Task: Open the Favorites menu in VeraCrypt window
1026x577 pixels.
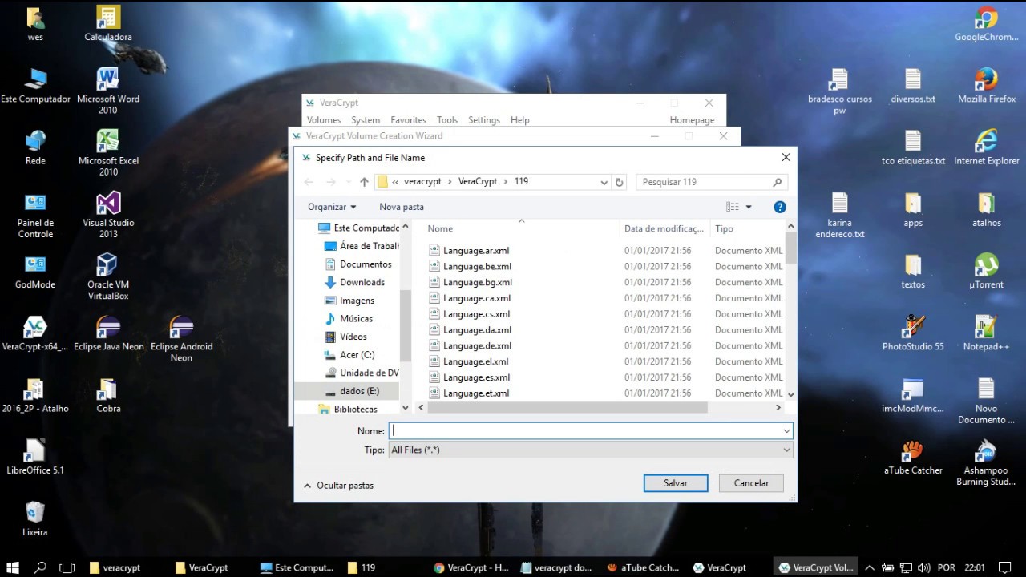Action: 408,120
